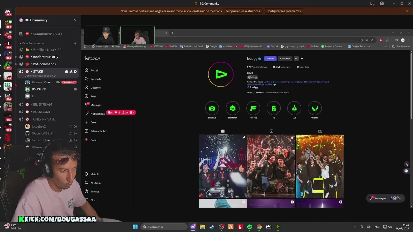Open the EVENTOS story highlight

[x=212, y=109]
